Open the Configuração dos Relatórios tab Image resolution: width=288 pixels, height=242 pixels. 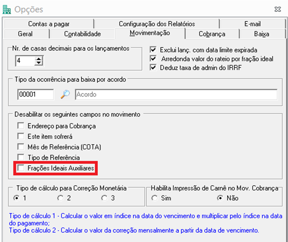(157, 24)
